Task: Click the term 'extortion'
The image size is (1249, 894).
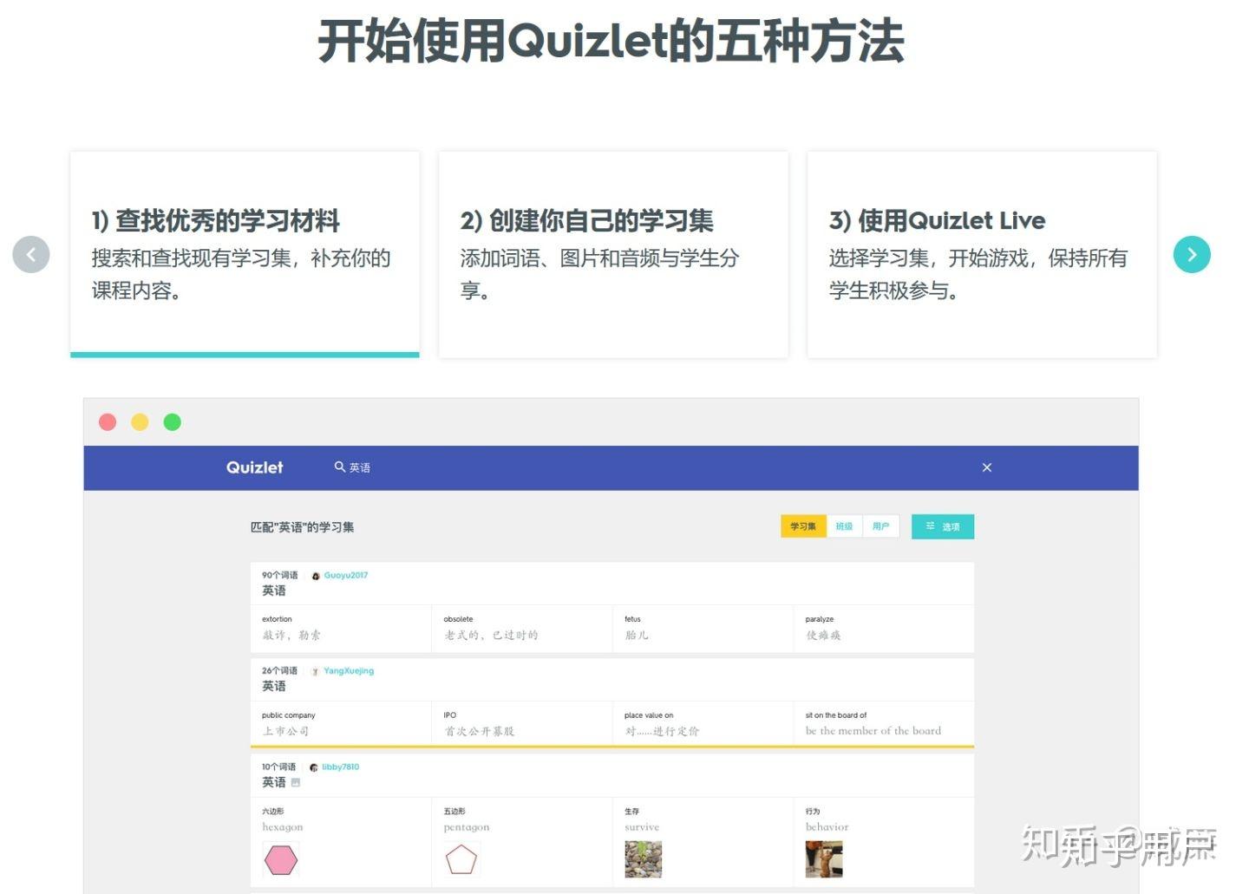Action: (x=277, y=619)
